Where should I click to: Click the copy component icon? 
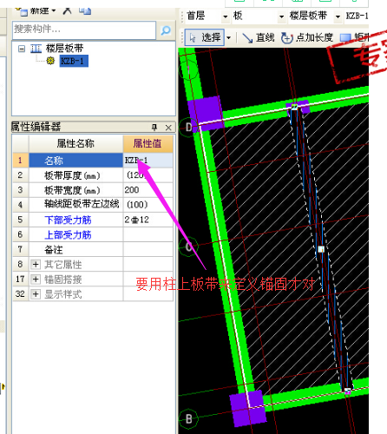tap(85, 10)
